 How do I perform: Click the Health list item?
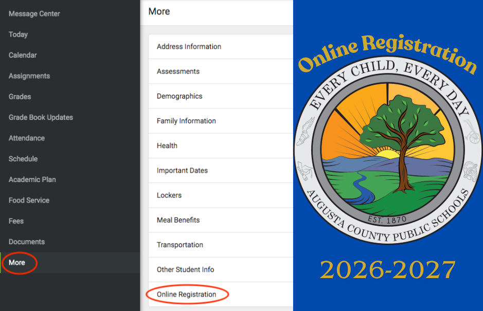click(x=221, y=145)
